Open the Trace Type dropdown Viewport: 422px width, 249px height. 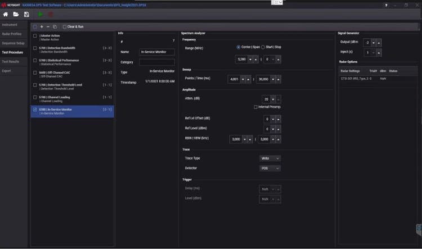[x=270, y=159]
